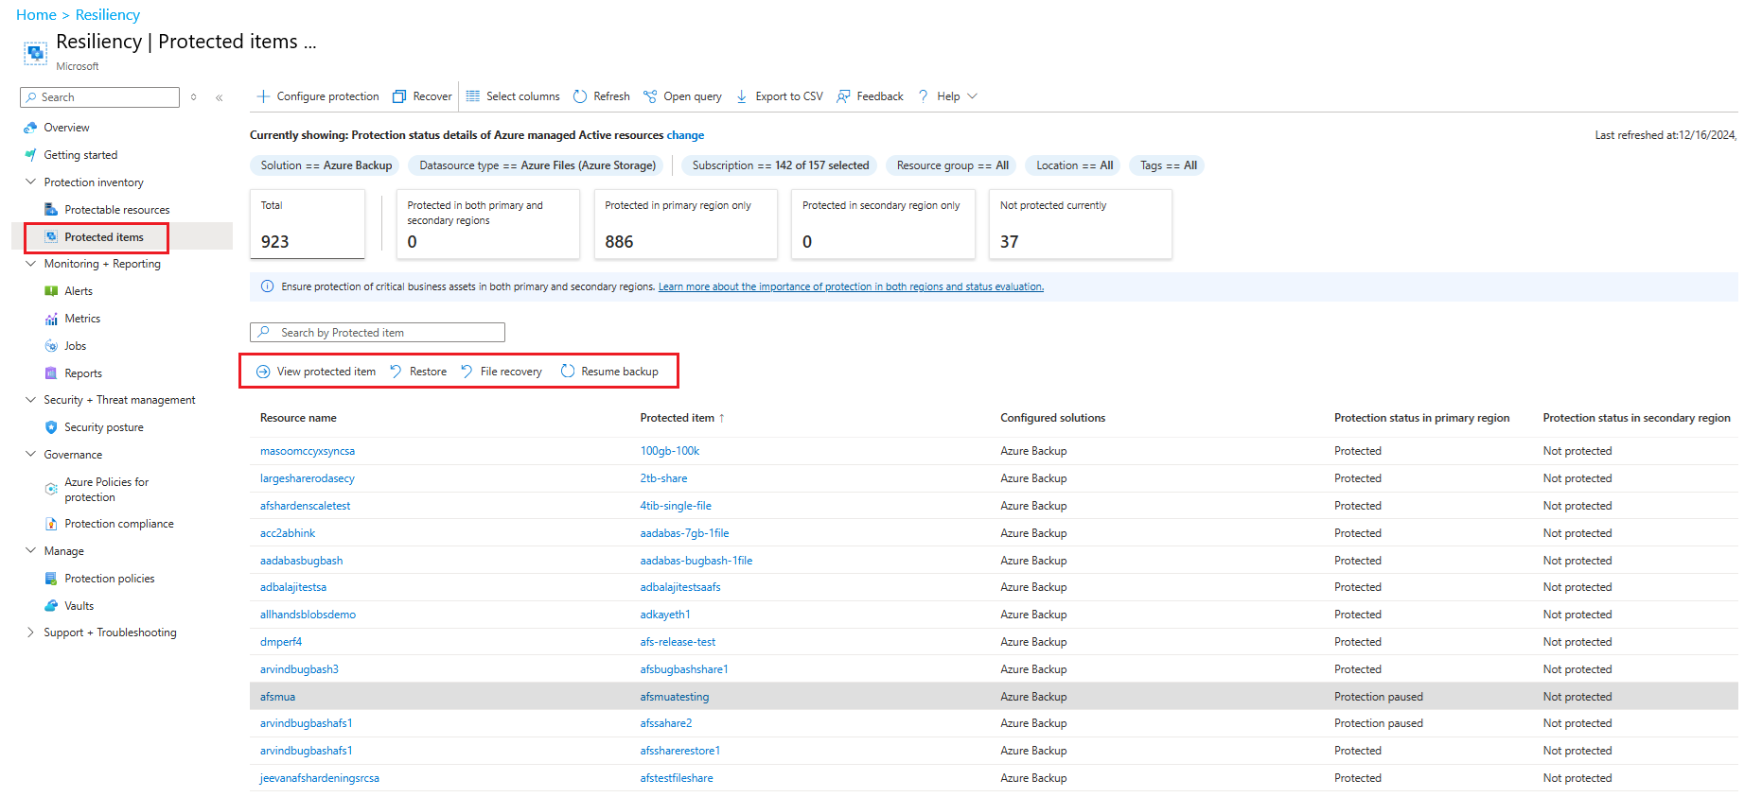The image size is (1762, 797).
Task: Click the Not protected currently tile
Action: [x=1080, y=224]
